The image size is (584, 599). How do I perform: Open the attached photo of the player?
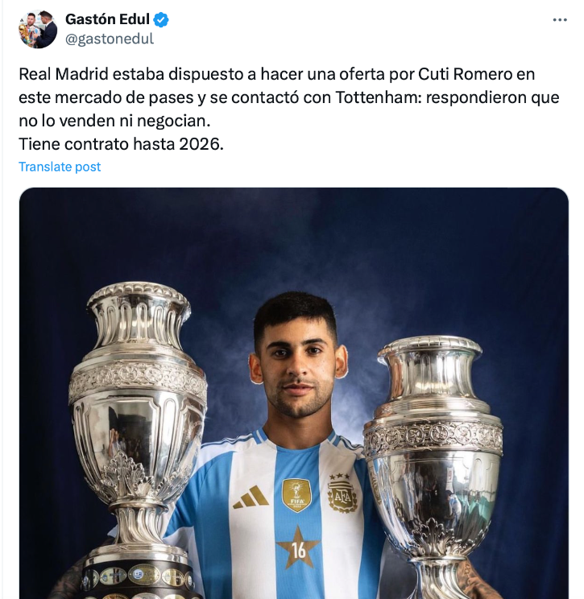294,393
